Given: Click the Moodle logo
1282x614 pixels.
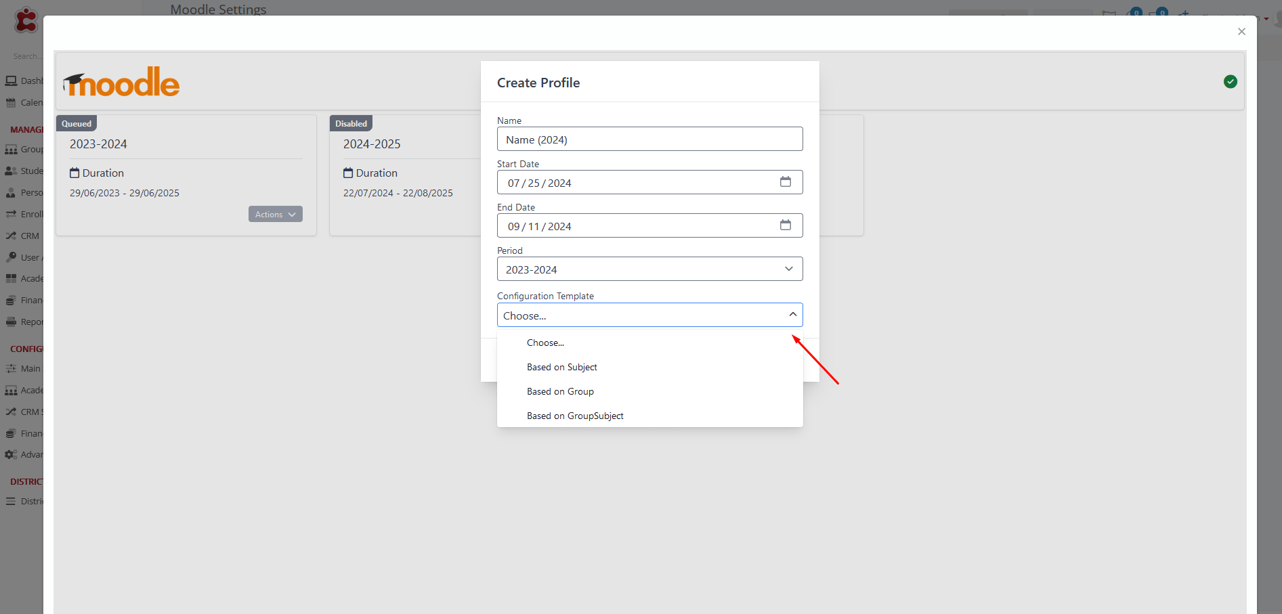Looking at the screenshot, I should coord(122,82).
